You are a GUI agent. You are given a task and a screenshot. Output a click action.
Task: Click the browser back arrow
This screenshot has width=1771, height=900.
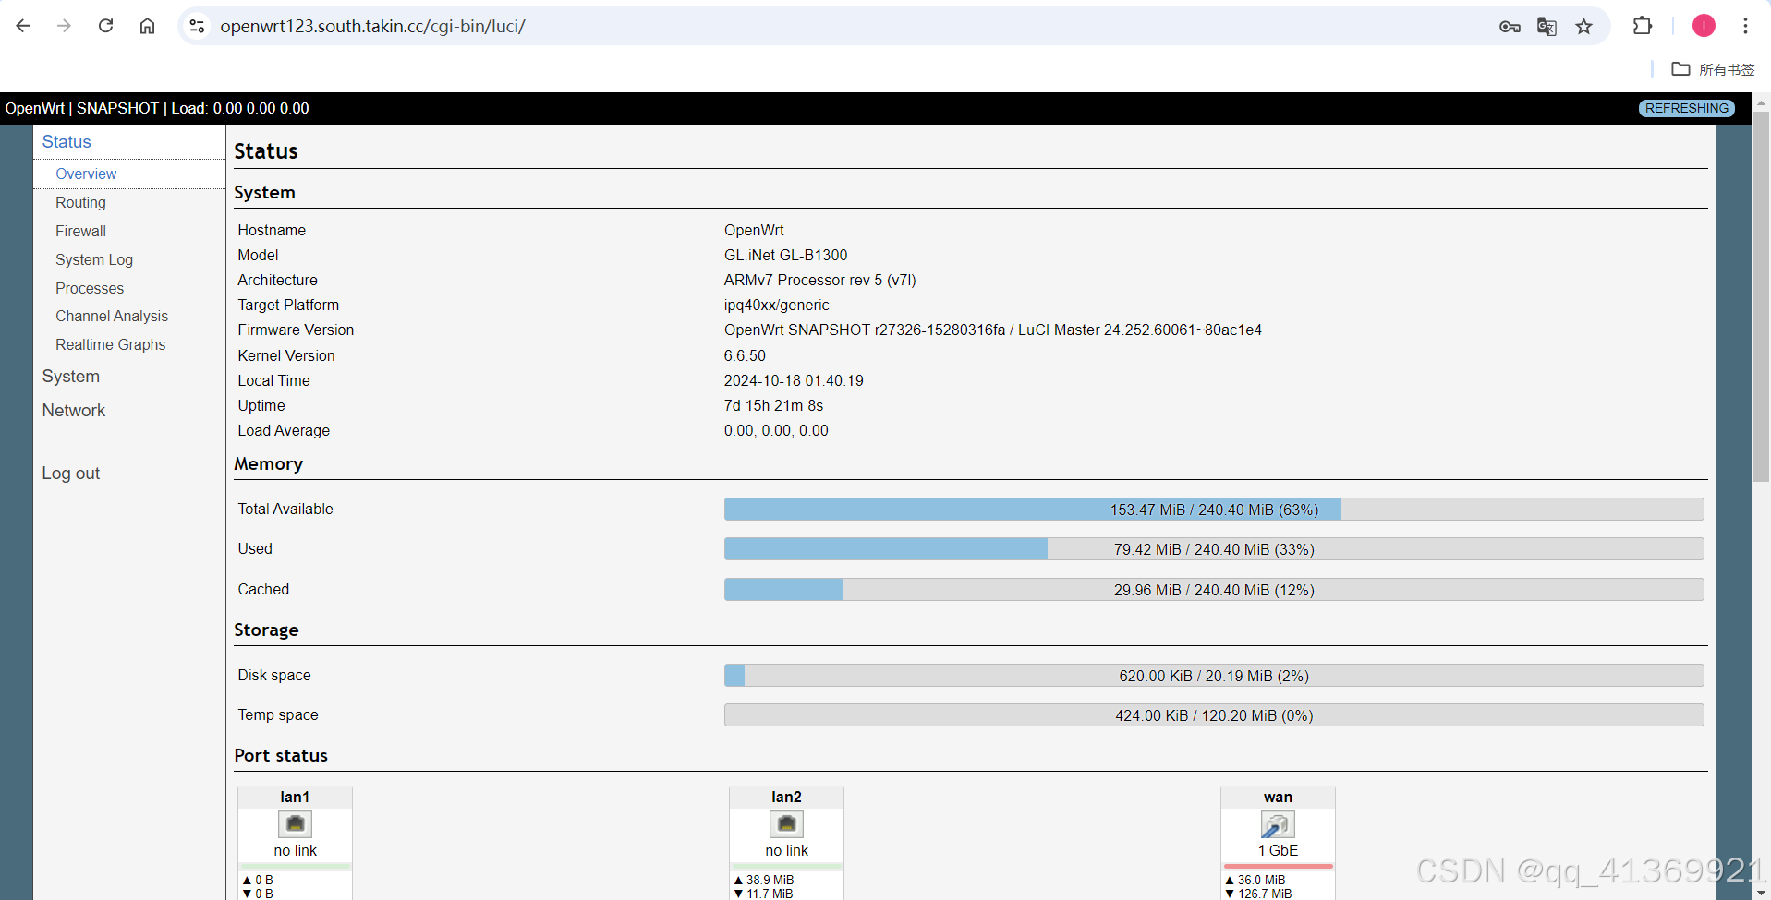coord(23,26)
